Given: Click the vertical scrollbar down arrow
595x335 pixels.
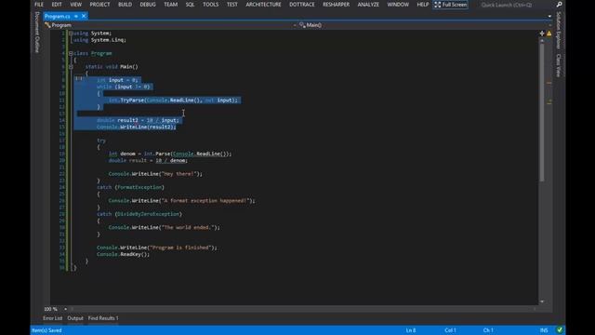Looking at the screenshot, I should (x=542, y=301).
